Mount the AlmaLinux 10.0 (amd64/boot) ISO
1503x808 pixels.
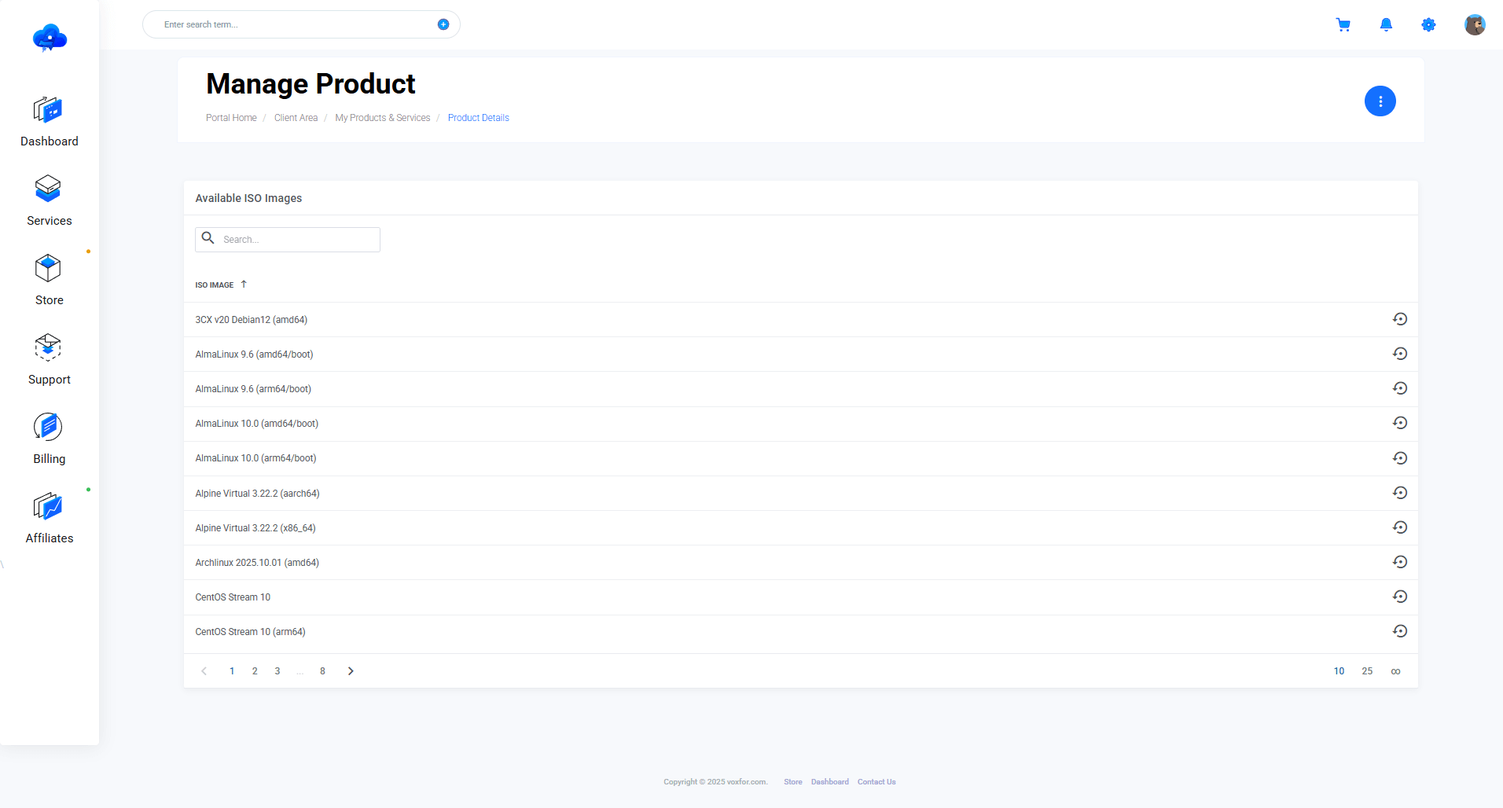pos(1401,422)
